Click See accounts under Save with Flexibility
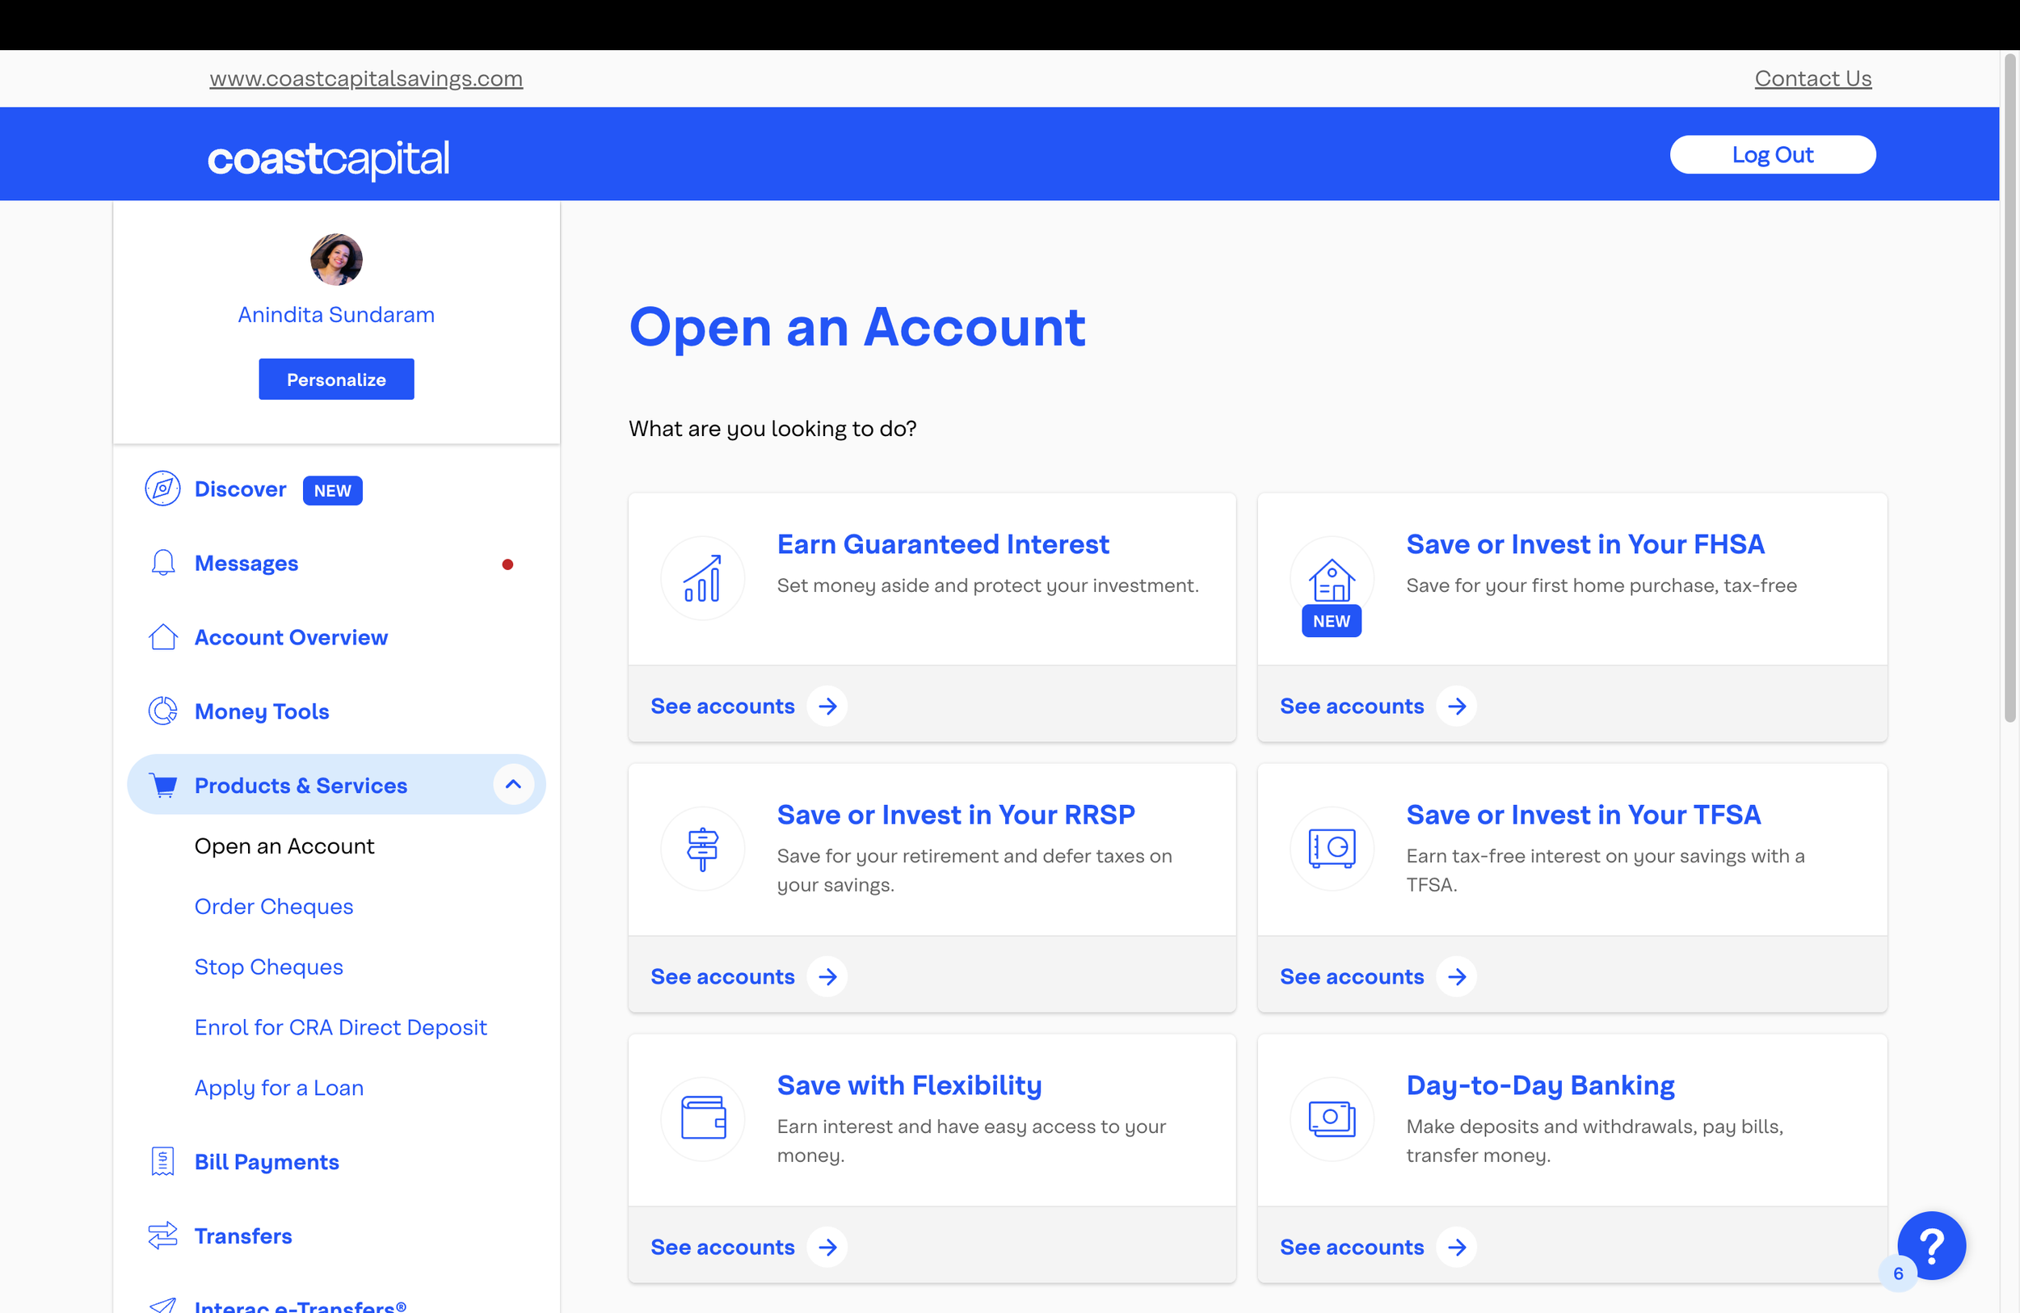The height and width of the screenshot is (1313, 2020). click(722, 1248)
